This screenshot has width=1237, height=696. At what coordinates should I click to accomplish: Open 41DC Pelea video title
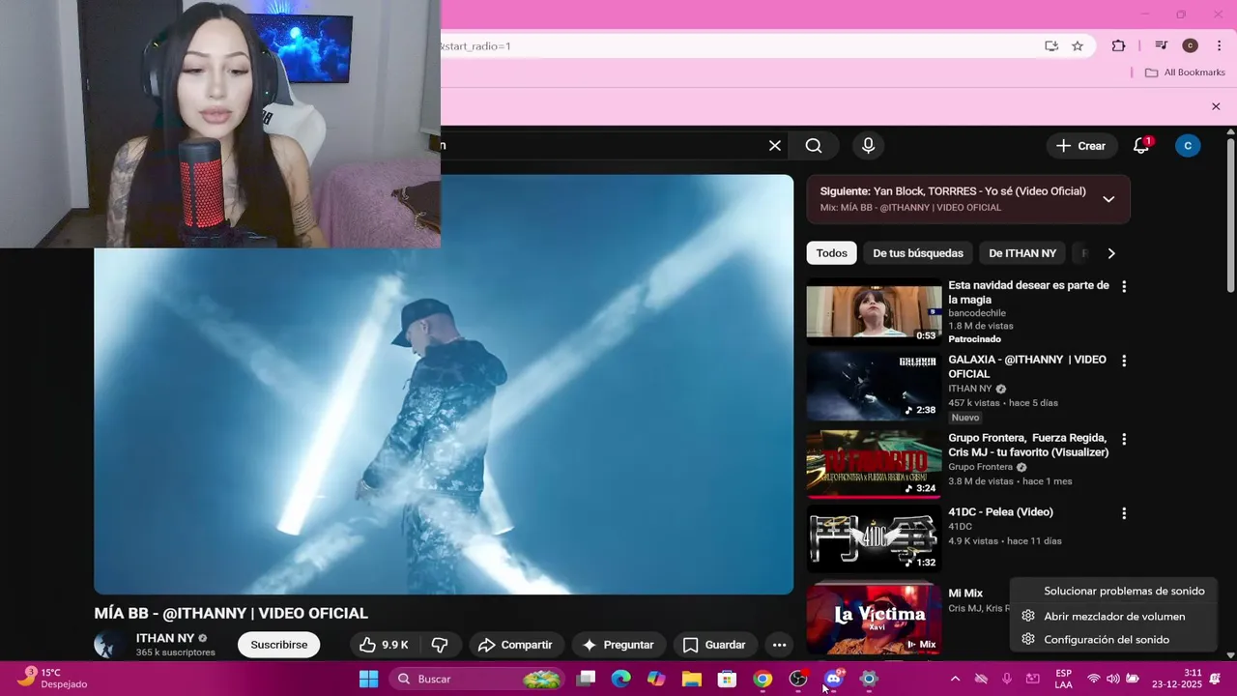1000,512
